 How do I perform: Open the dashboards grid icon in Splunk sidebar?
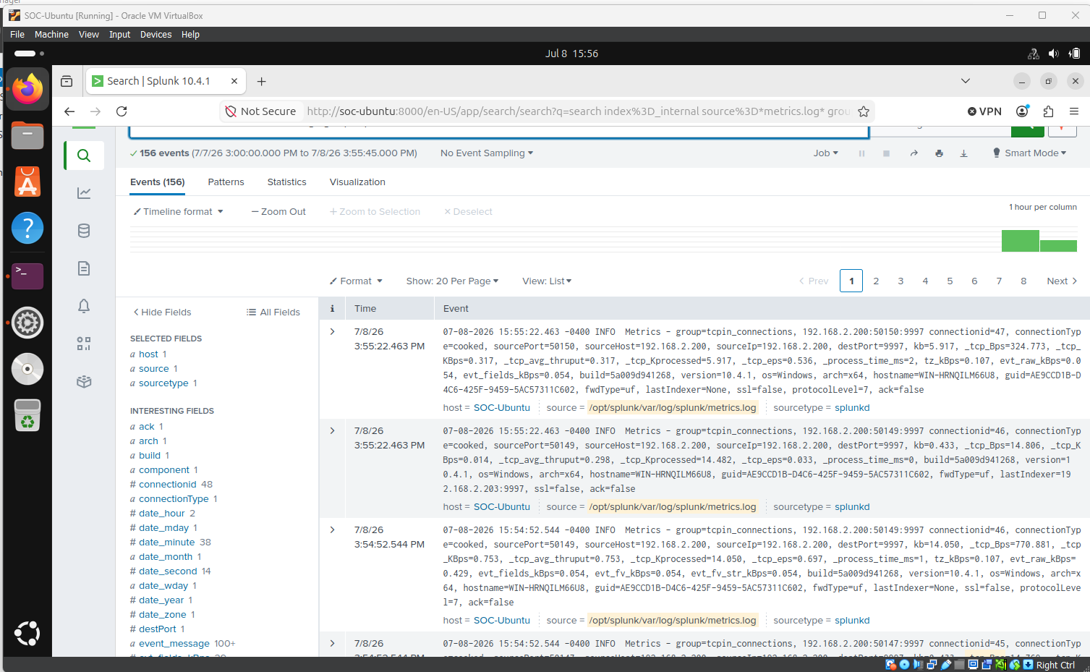point(84,344)
